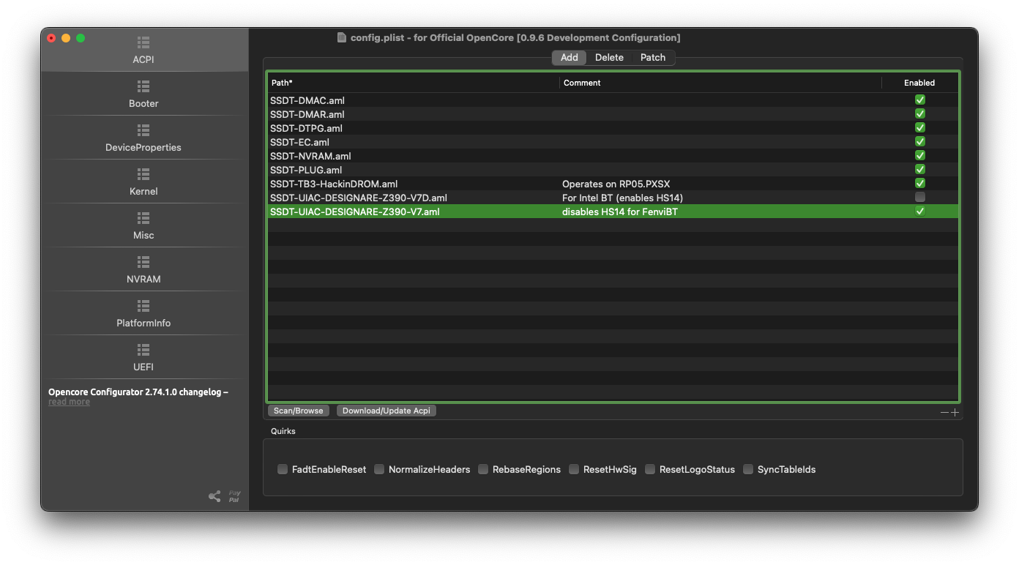Click the comment 'For Intel BT (enables HS14)'
Viewport: 1019px width, 565px height.
622,198
